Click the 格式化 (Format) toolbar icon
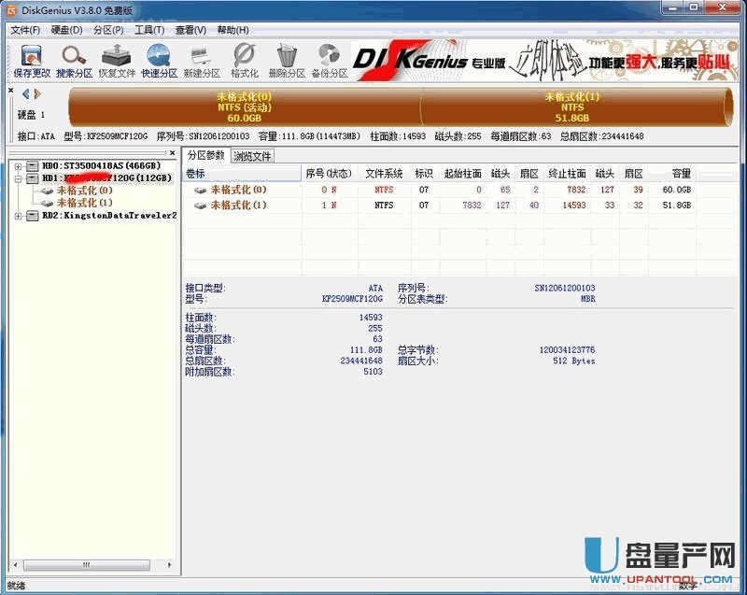Image resolution: width=747 pixels, height=595 pixels. coord(244,60)
